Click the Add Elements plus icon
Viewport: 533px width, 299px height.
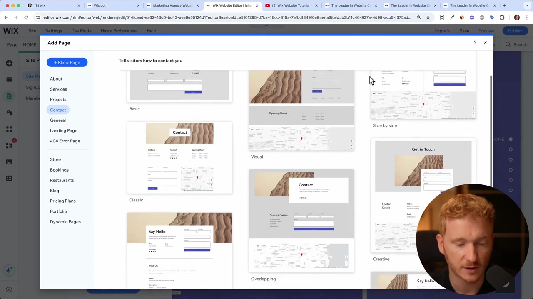[9, 63]
